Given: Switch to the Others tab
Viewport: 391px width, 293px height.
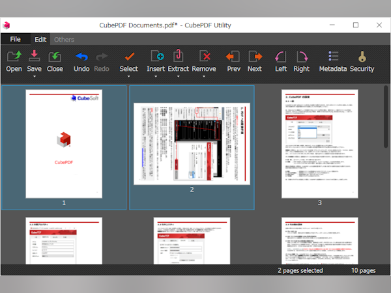Looking at the screenshot, I should pos(64,39).
